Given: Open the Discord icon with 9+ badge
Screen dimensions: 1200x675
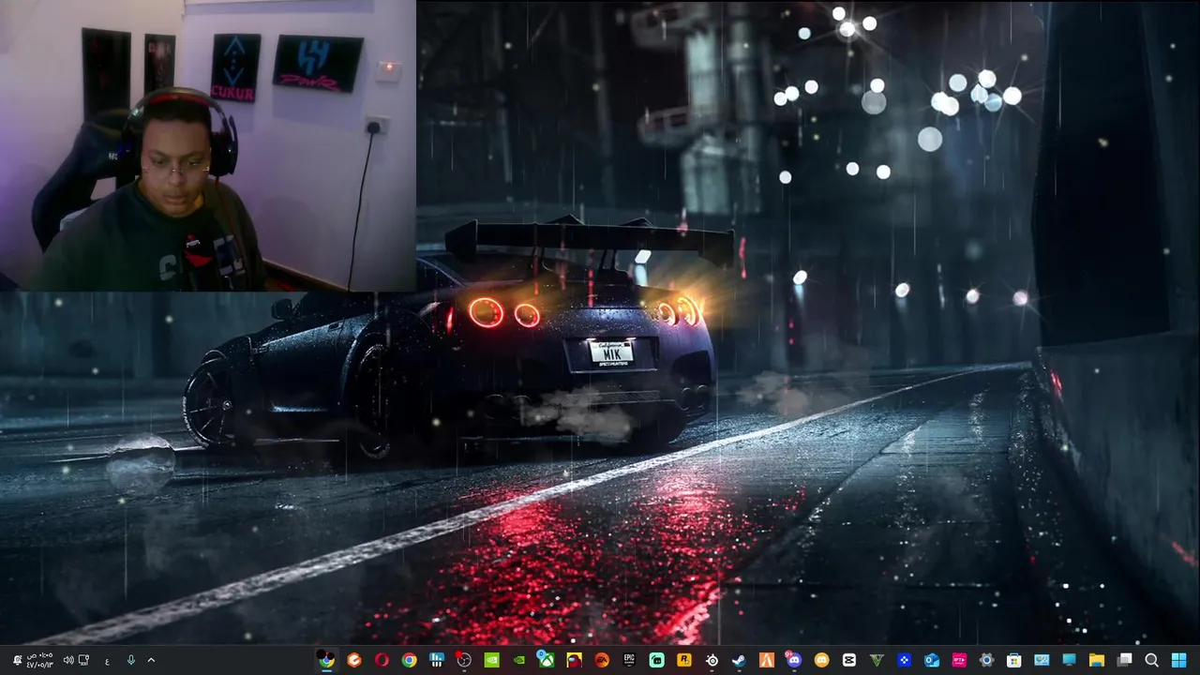Looking at the screenshot, I should click(x=794, y=660).
